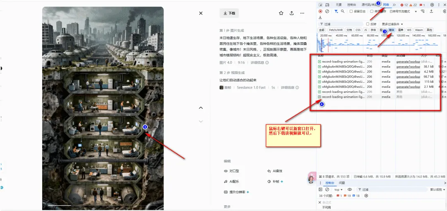447x211 pixels.
Task: Click the share icon beside the star
Action: pos(292,13)
